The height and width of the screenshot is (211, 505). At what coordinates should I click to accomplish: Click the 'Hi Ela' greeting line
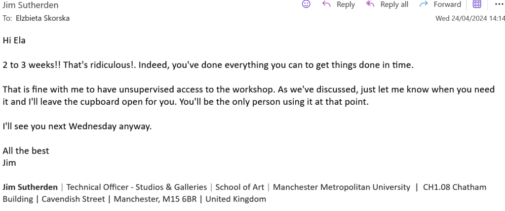tap(14, 40)
